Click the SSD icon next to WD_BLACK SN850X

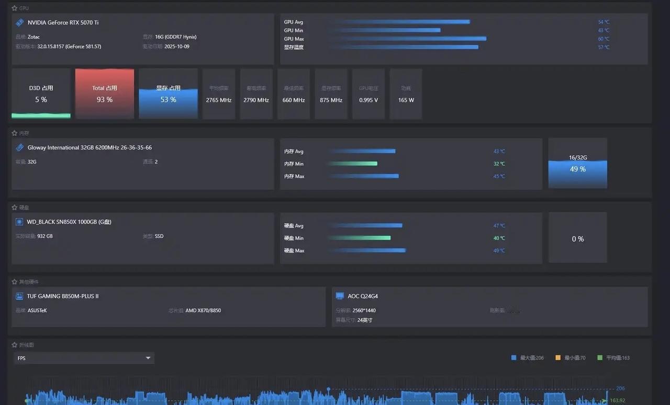pyautogui.click(x=19, y=222)
